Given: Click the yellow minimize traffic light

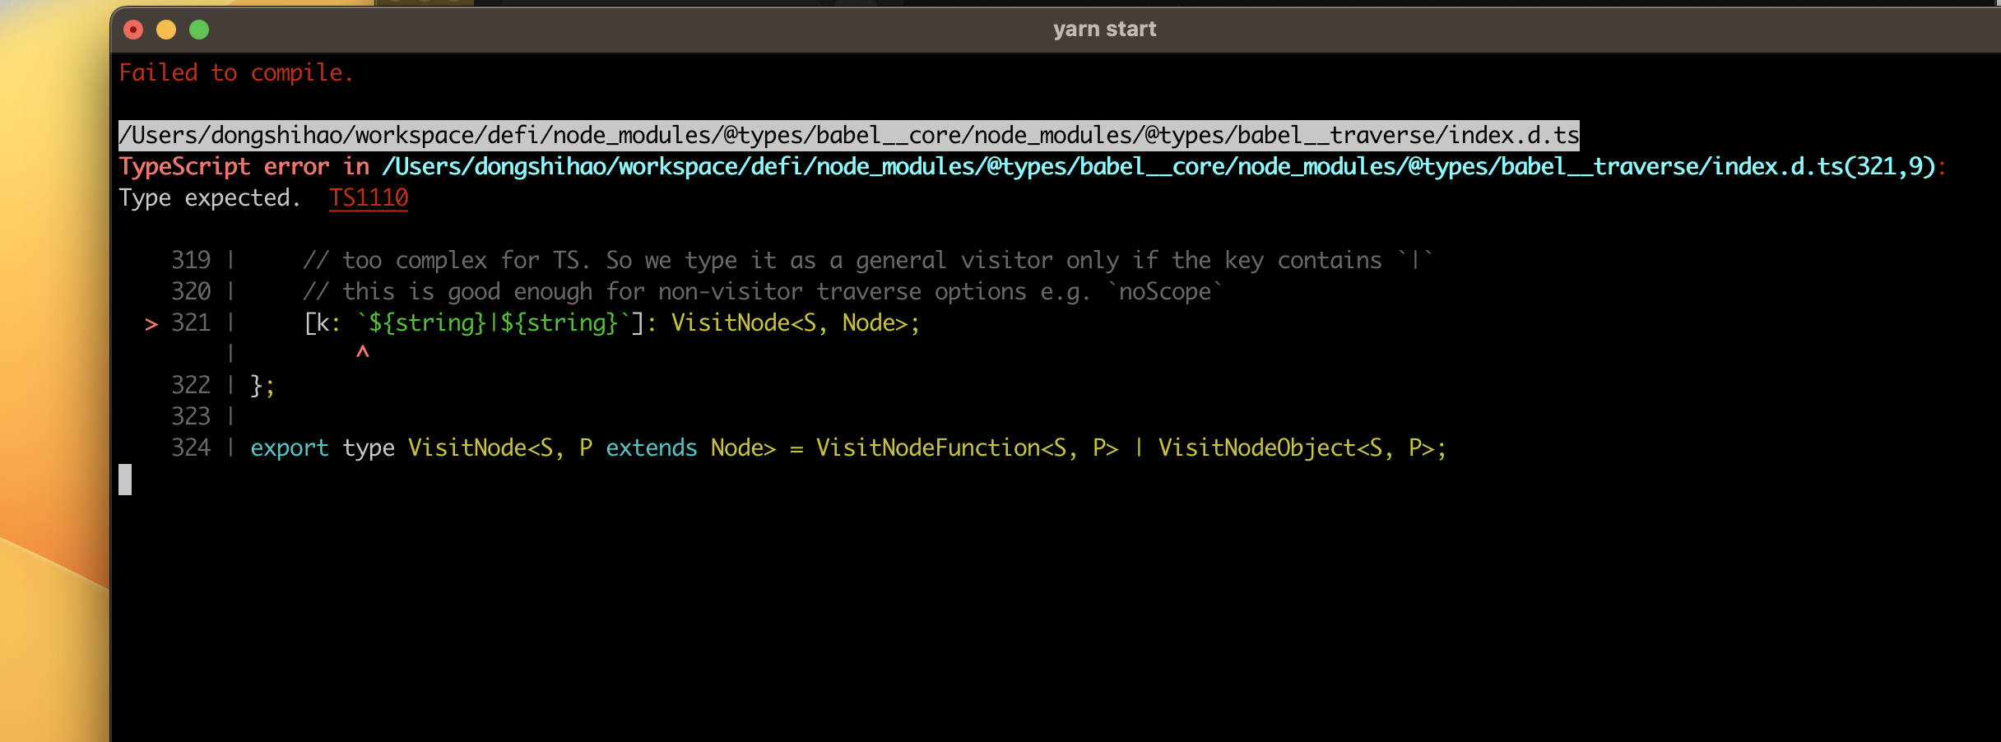Looking at the screenshot, I should point(165,29).
